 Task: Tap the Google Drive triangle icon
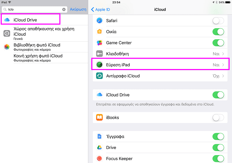[100, 147]
